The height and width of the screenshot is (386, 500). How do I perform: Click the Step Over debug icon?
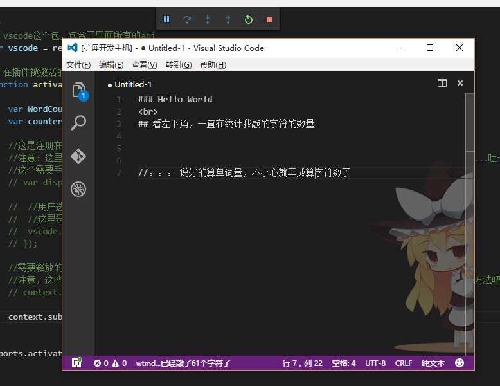pyautogui.click(x=187, y=19)
